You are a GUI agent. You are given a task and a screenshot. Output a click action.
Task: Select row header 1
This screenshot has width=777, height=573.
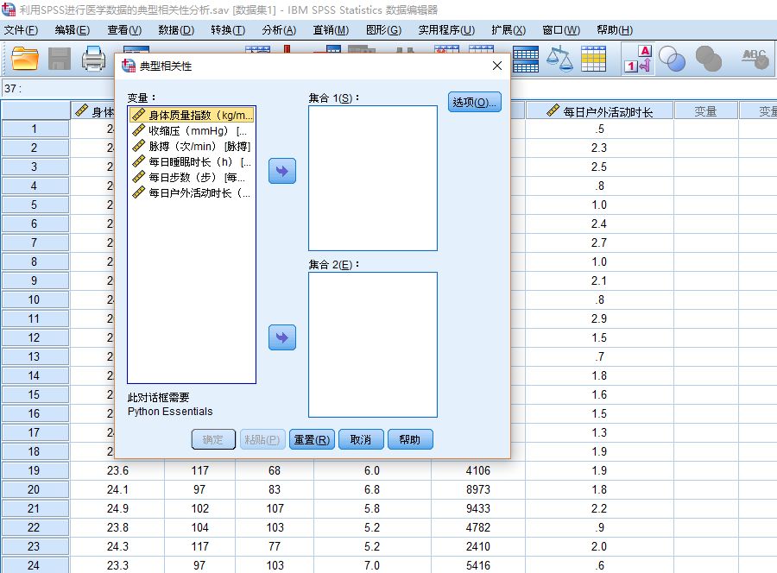coord(35,129)
